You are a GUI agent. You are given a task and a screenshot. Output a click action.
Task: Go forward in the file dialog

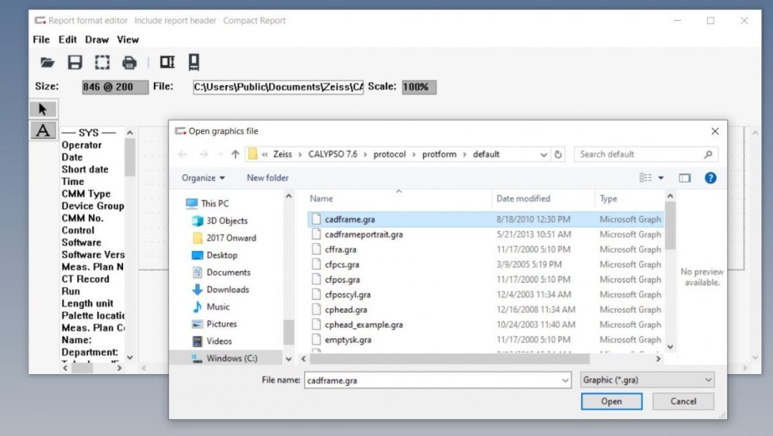click(x=204, y=154)
